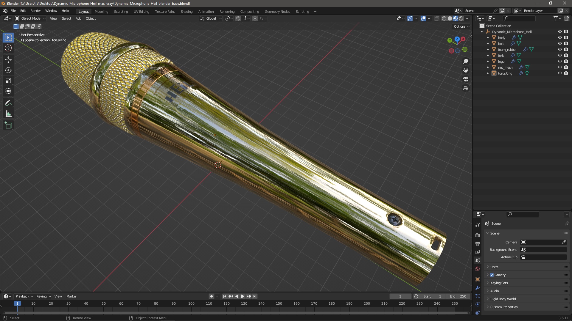572x321 pixels.
Task: Toggle the timeline auto keying record button
Action: pos(211,296)
